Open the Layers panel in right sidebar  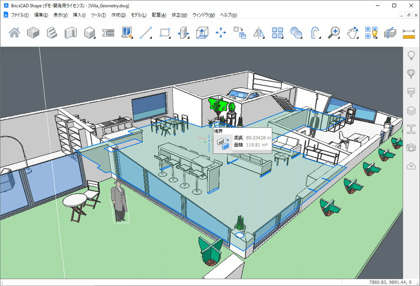[x=411, y=111]
